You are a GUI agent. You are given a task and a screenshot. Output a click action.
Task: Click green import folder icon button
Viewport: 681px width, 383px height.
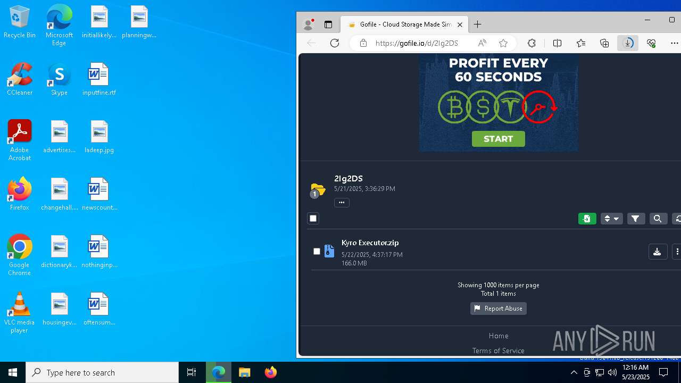[587, 219]
